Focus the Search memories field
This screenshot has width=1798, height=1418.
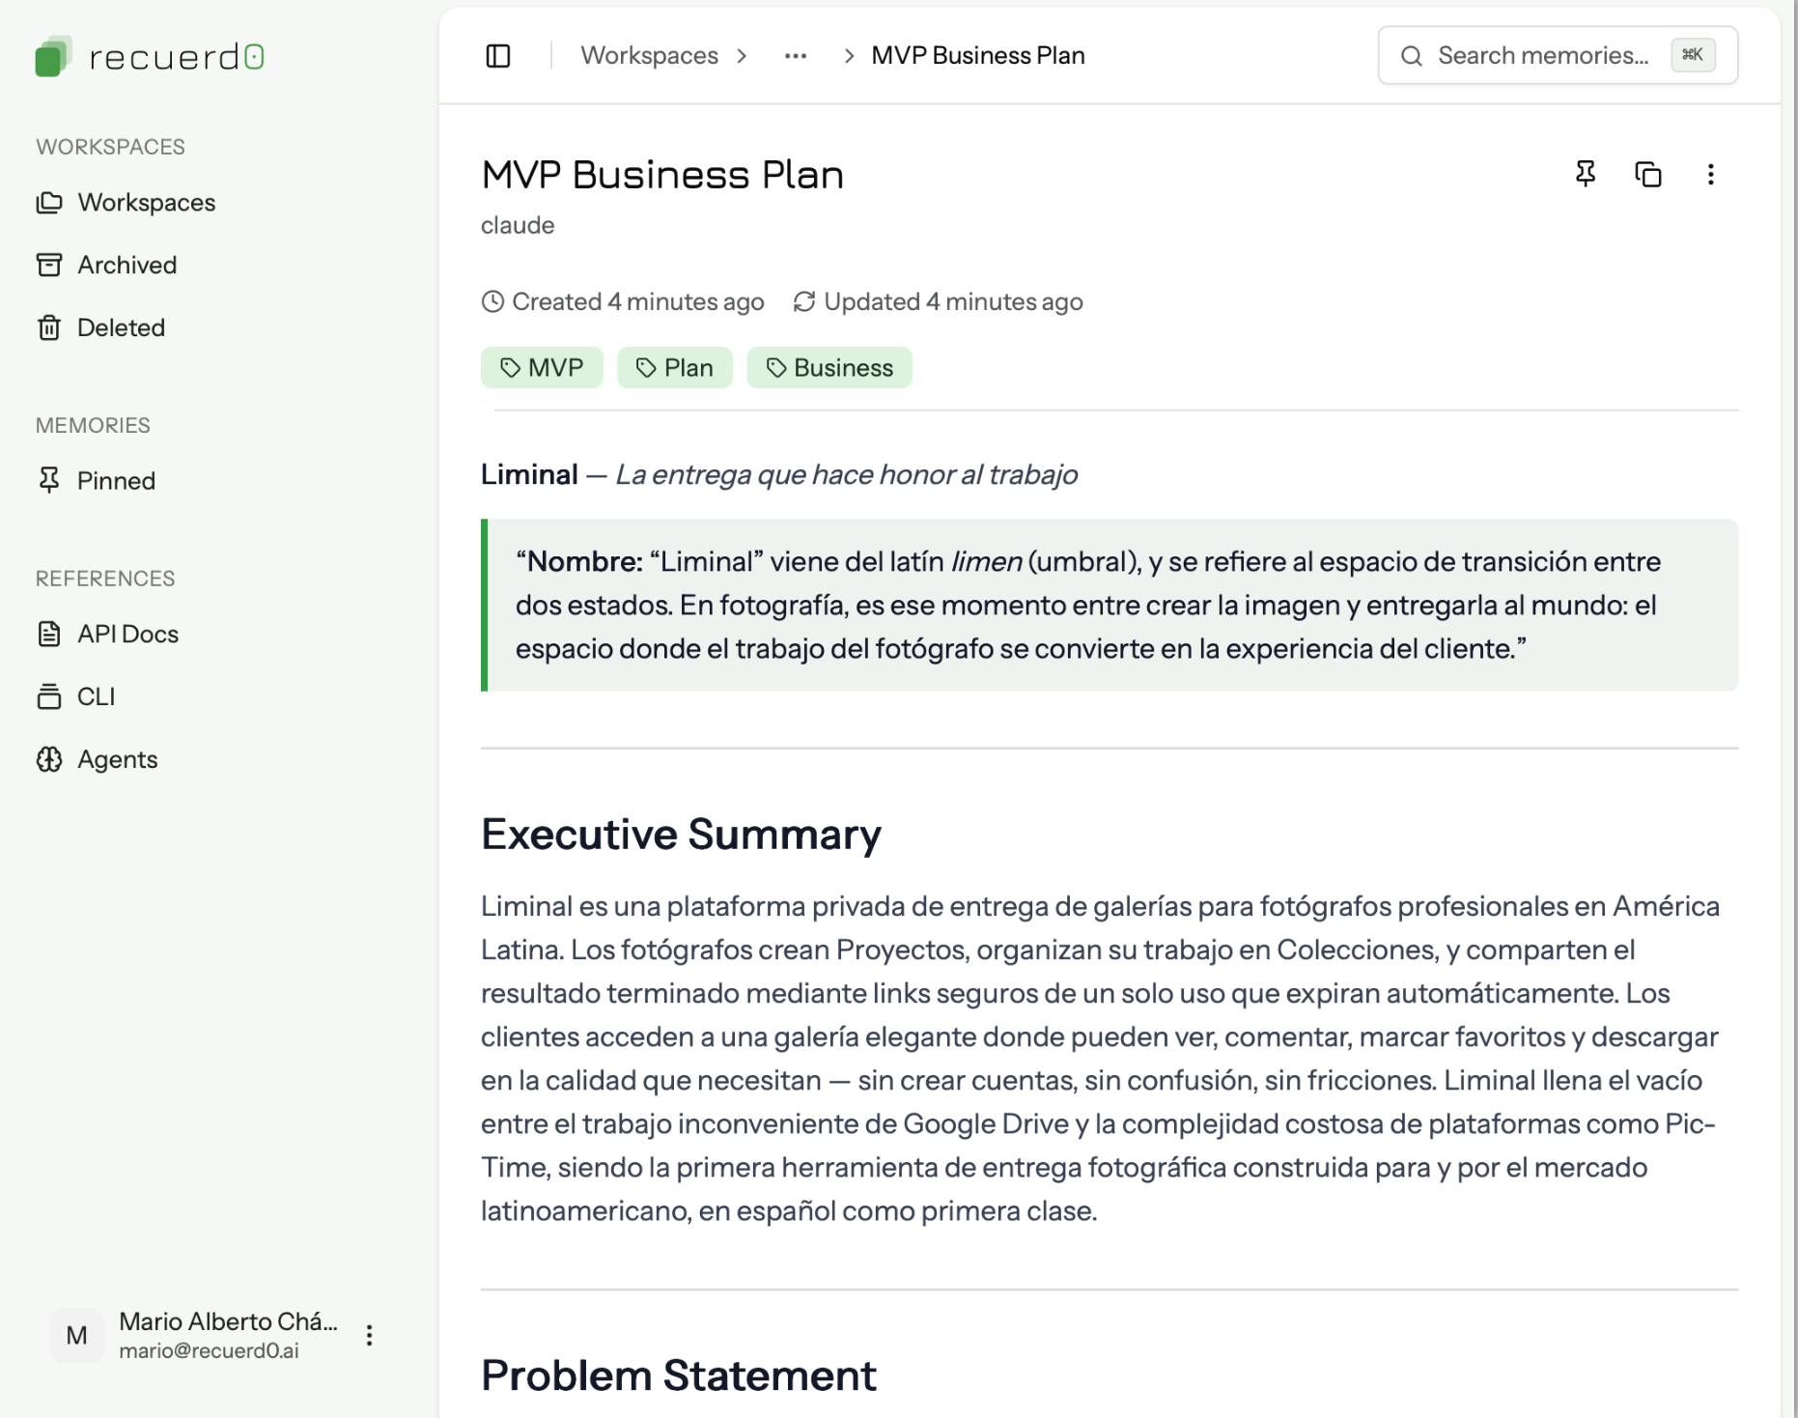tap(1542, 56)
